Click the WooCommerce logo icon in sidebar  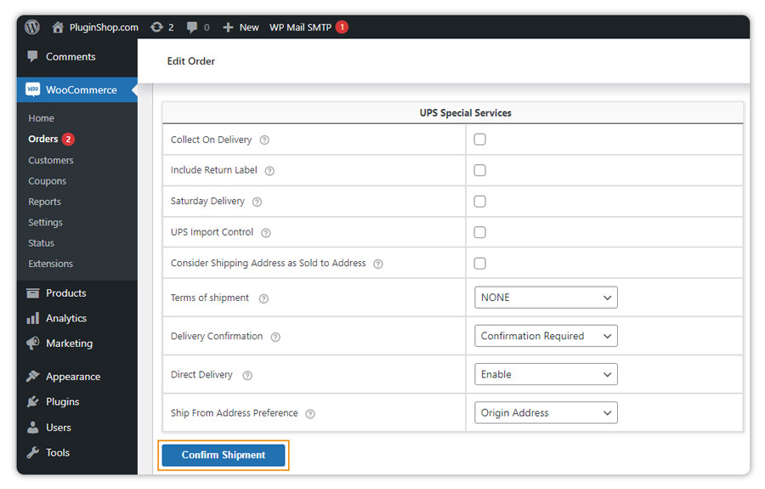click(32, 89)
